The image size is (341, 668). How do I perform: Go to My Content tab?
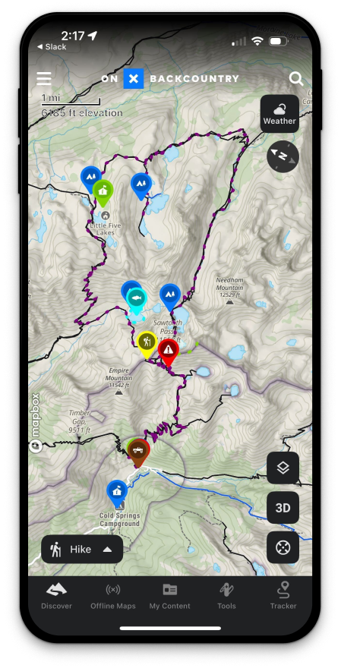(169, 596)
